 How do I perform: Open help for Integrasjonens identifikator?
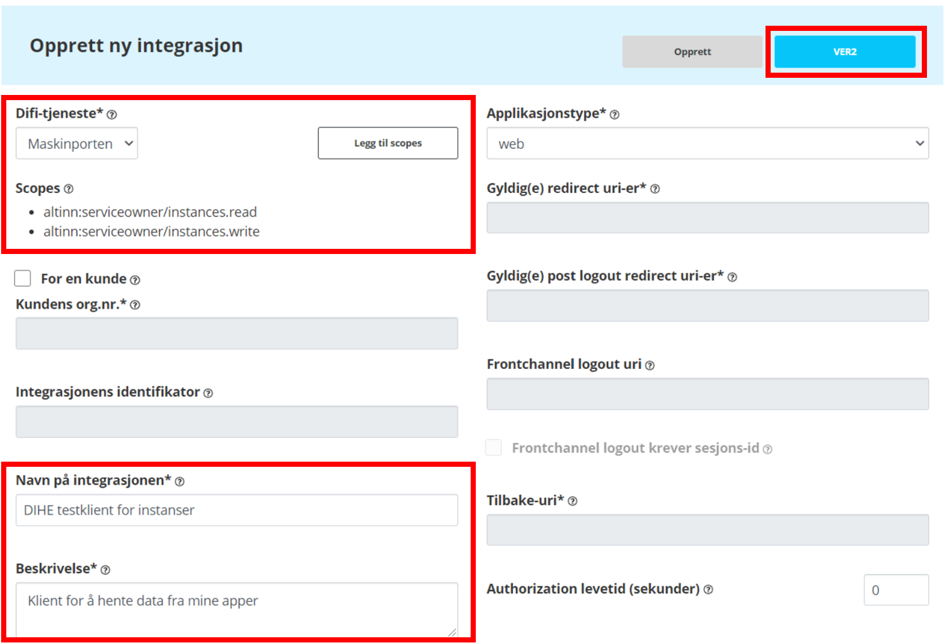tap(208, 393)
